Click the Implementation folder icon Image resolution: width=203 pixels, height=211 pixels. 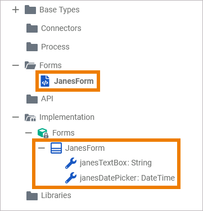(x=30, y=118)
